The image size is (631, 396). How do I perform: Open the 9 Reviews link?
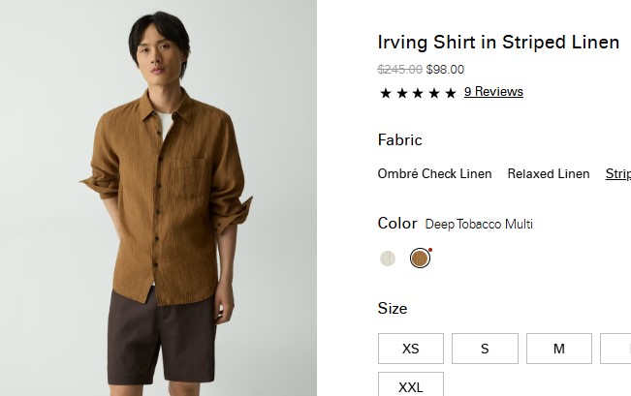[x=493, y=92]
